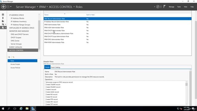
Task: Open Task View on taskbar
Action: pos(15,109)
